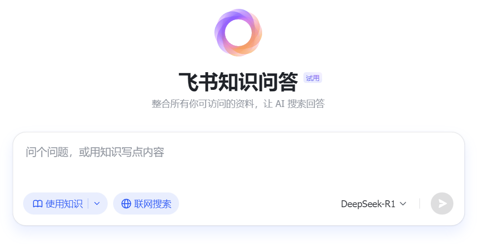Expand the 使用知识 knowledge source dropdown
Image resolution: width=477 pixels, height=244 pixels.
click(x=97, y=204)
